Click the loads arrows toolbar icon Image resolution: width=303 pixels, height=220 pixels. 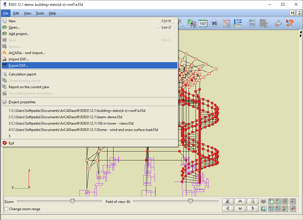click(238, 23)
